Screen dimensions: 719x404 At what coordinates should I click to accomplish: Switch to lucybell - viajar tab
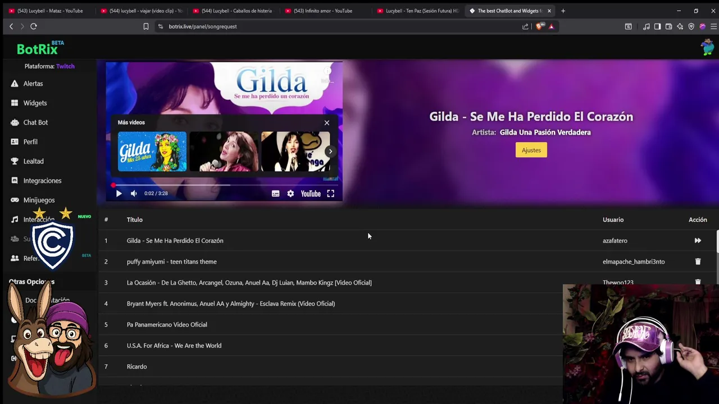click(142, 11)
